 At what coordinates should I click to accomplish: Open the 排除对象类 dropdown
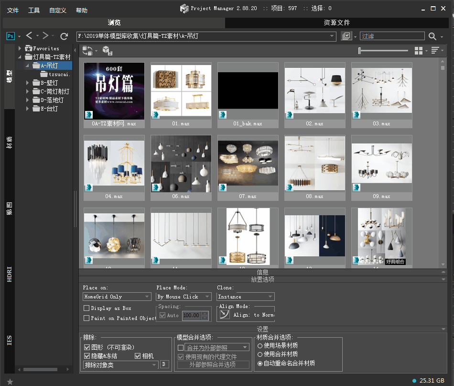[x=121, y=365]
